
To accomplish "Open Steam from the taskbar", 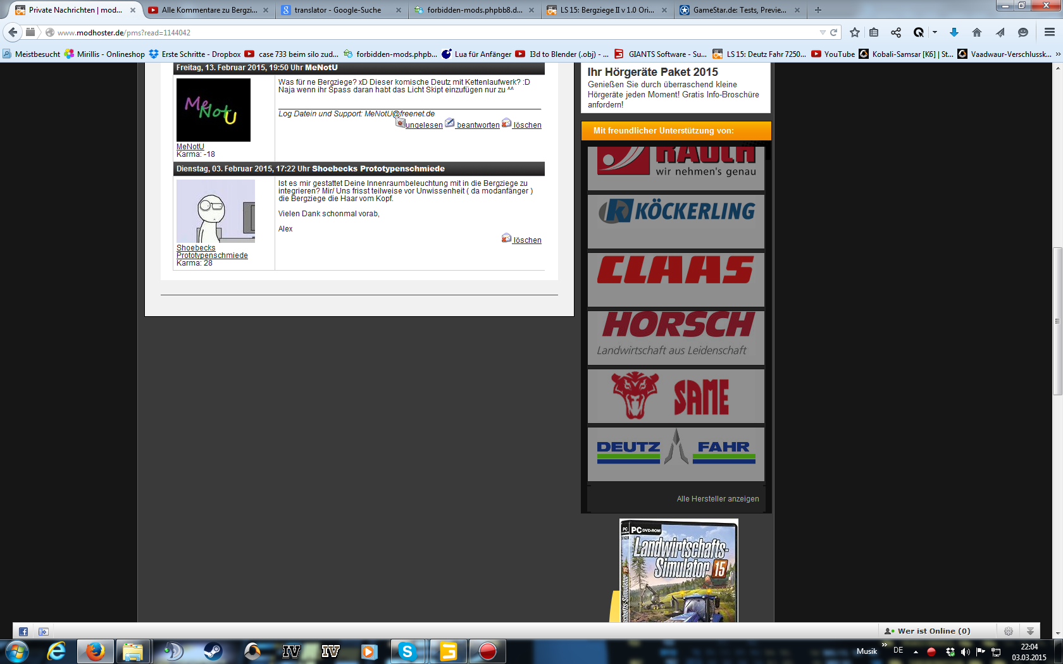I will (x=213, y=651).
